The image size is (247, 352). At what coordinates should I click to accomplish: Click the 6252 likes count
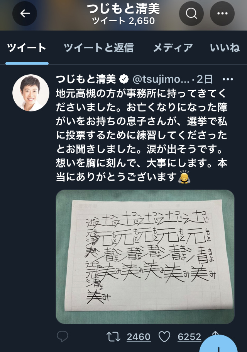point(189,337)
